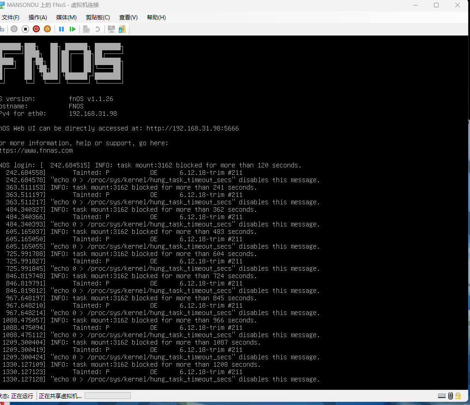Close the virtual machine connection window
Screen dimensions: 470x405
[458, 5]
